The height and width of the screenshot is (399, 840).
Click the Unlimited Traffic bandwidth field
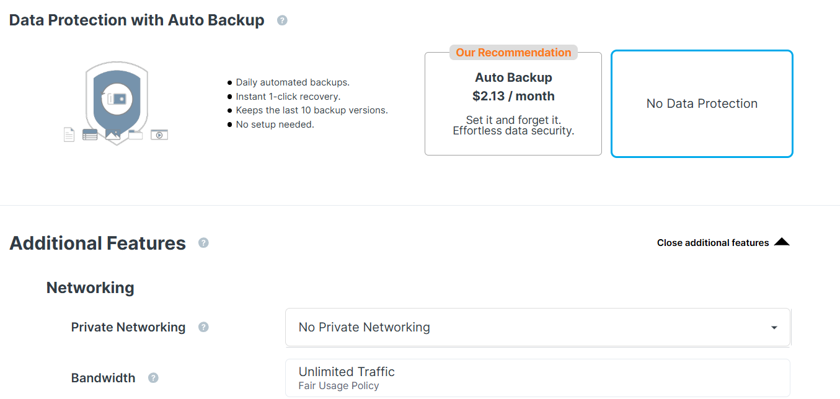537,378
